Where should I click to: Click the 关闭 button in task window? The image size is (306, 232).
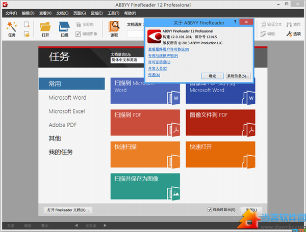tap(251, 210)
